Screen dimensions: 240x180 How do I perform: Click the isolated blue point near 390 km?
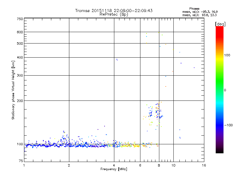pyautogui.click(x=117, y=59)
